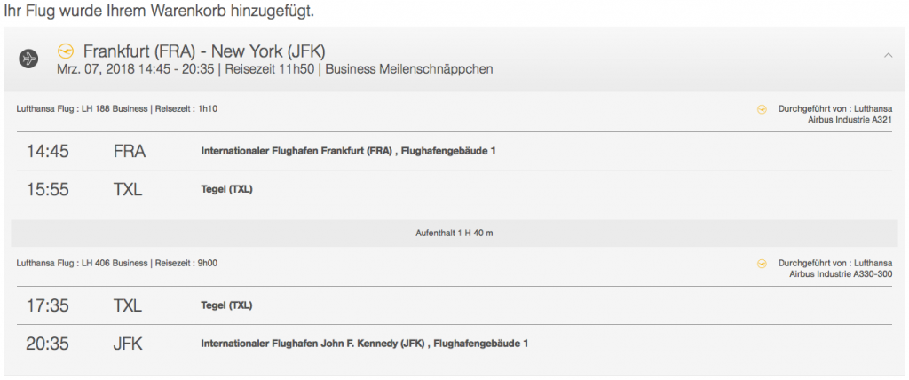
Task: Select the 15:55 arrival time
Action: (x=48, y=188)
